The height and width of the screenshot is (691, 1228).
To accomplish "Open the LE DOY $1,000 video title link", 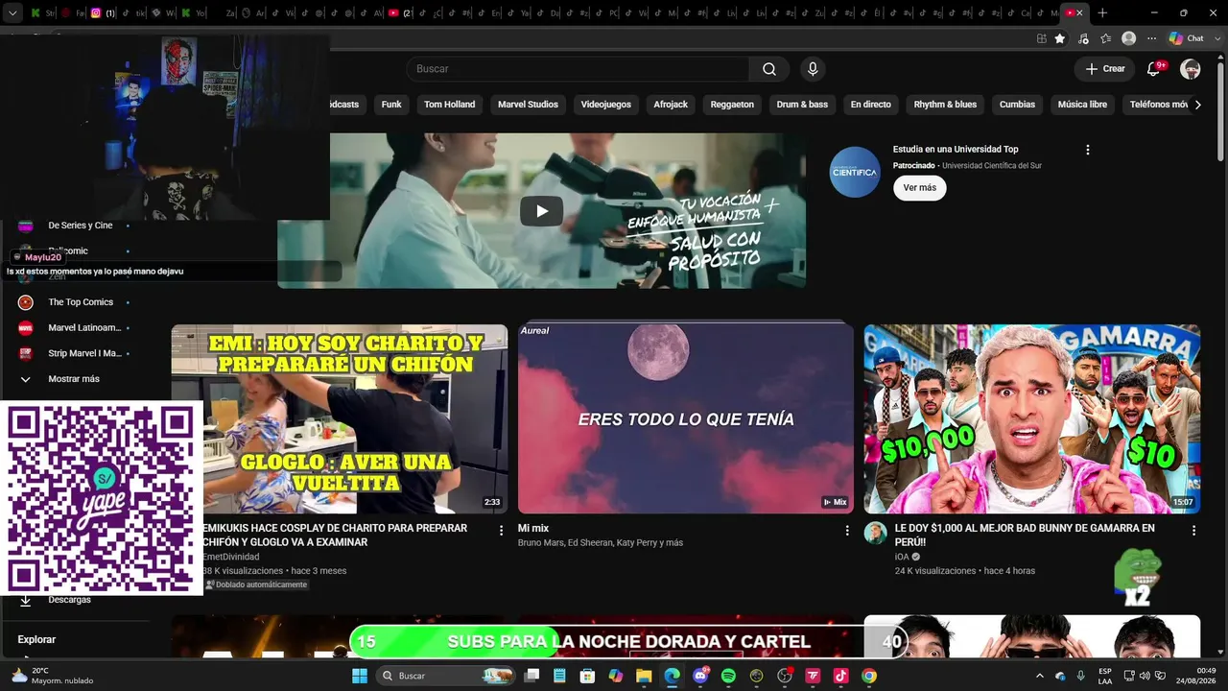I will (x=1025, y=535).
